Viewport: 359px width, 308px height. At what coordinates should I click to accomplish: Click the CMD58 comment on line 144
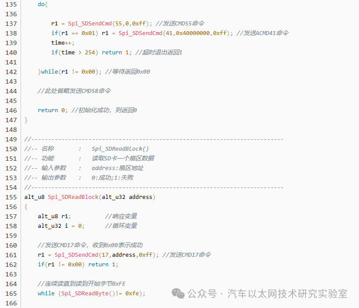tap(74, 91)
